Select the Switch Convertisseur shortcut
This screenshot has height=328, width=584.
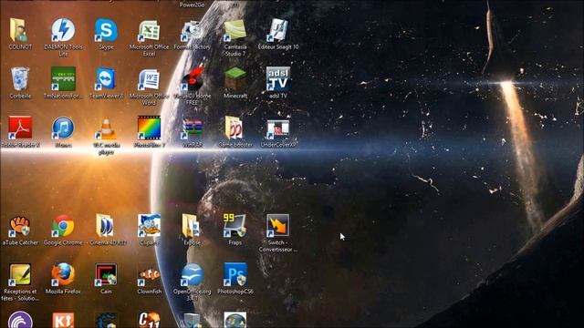tap(277, 225)
